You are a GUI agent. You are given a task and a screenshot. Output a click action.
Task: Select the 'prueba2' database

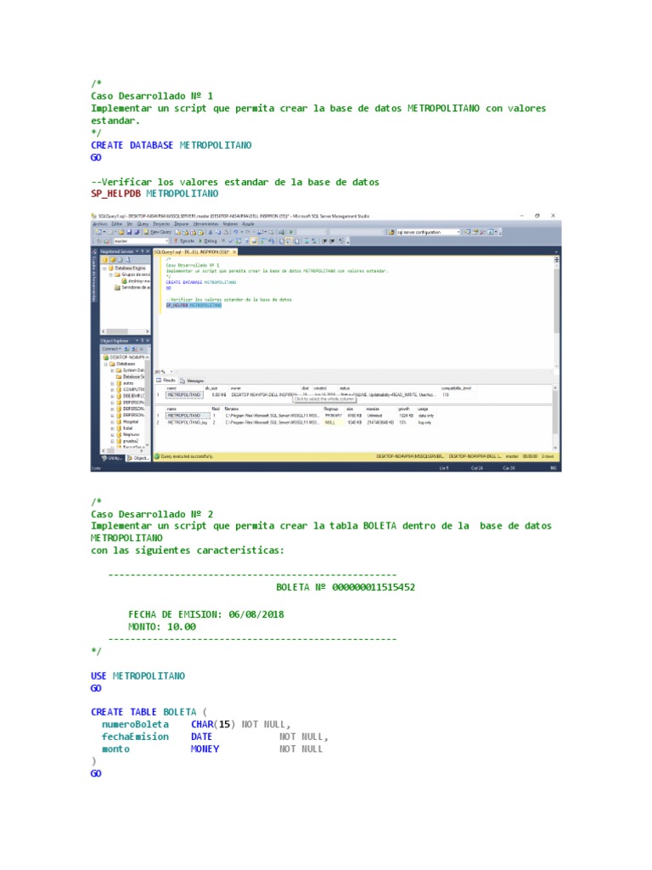[x=130, y=441]
